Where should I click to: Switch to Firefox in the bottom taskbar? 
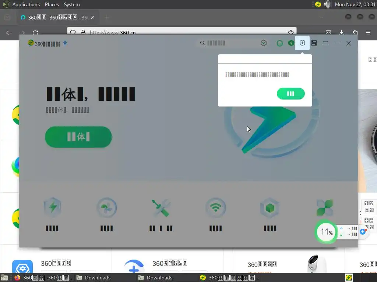tap(43, 278)
